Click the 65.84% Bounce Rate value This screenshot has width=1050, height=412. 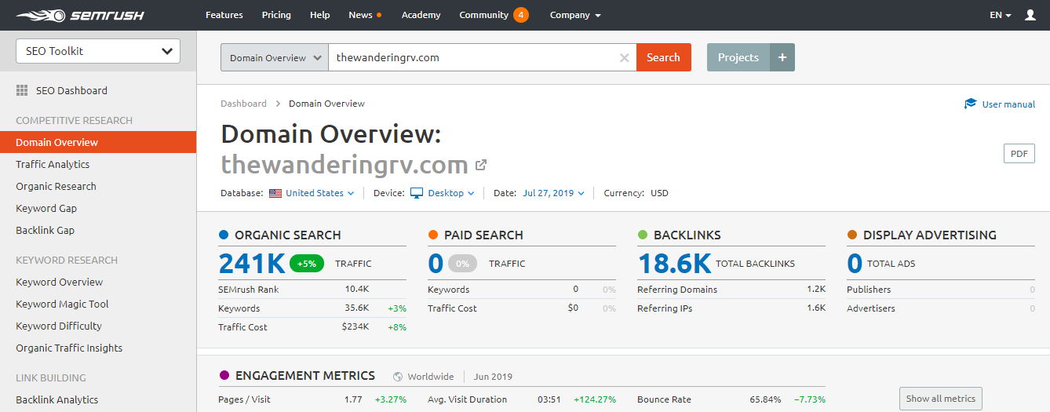point(765,399)
